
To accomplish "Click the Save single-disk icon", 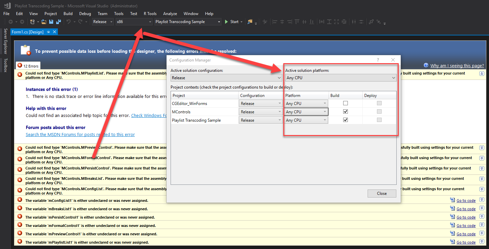I will click(51, 22).
